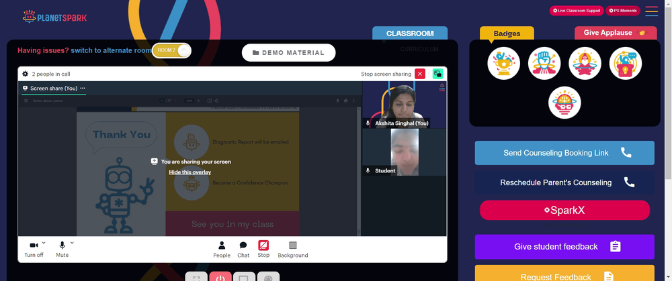This screenshot has width=672, height=281.
Task: Open the Badges tab
Action: point(507,34)
